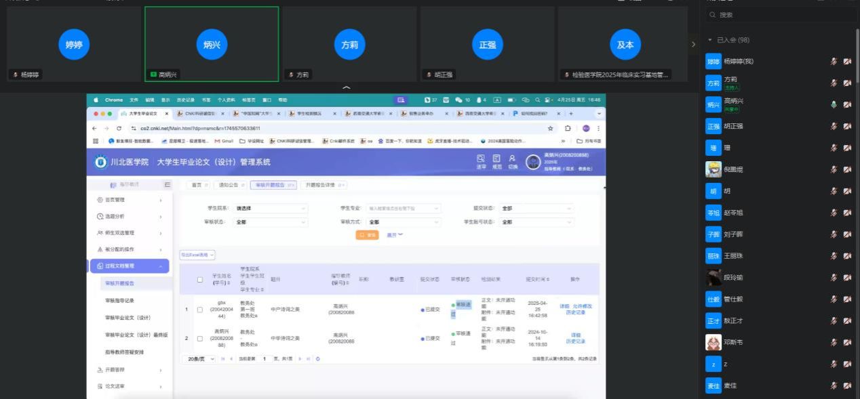Viewport: 860px width, 399px height.
Task: Click the participant 搜索 search field
Action: coord(780,14)
